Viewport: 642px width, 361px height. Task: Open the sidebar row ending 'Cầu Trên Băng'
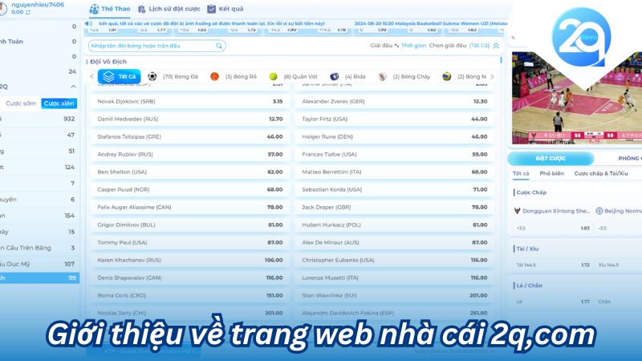point(39,248)
